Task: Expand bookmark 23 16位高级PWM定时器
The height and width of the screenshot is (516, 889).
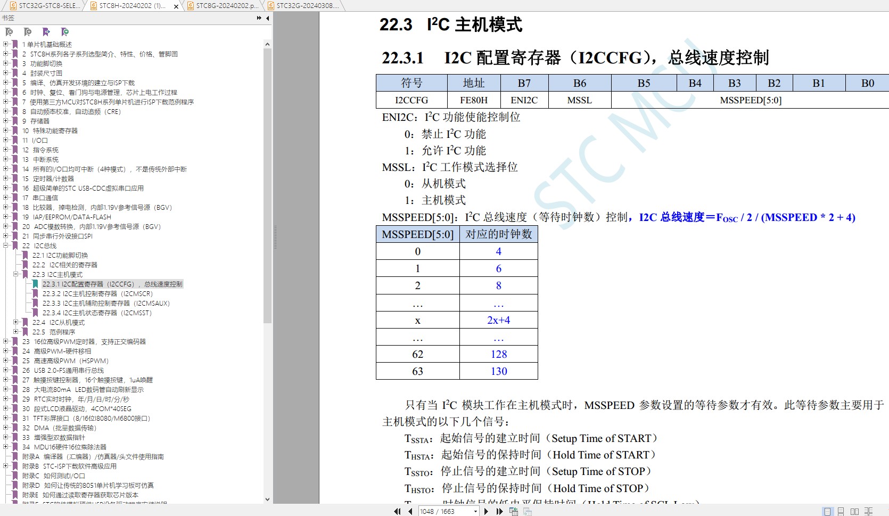Action: coord(6,341)
